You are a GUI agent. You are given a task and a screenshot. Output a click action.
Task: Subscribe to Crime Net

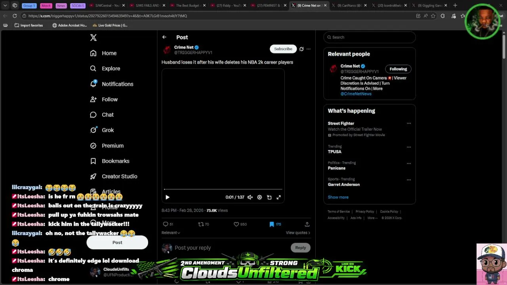283,49
